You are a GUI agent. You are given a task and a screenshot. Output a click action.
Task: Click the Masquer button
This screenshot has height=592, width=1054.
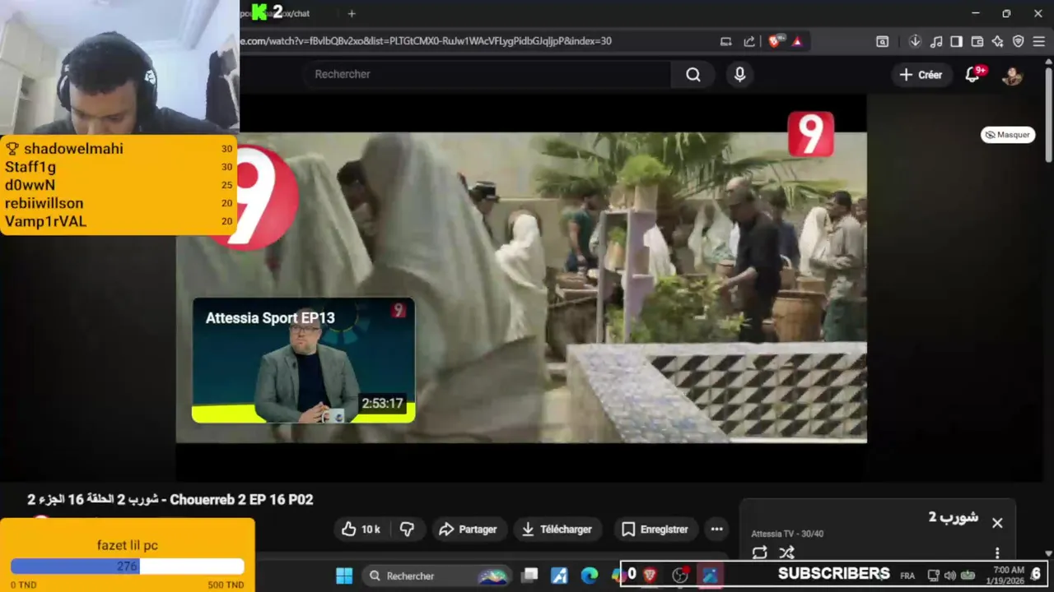(x=1008, y=135)
